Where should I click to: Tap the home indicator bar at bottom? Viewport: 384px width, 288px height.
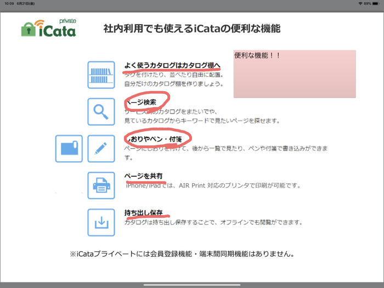coord(192,285)
